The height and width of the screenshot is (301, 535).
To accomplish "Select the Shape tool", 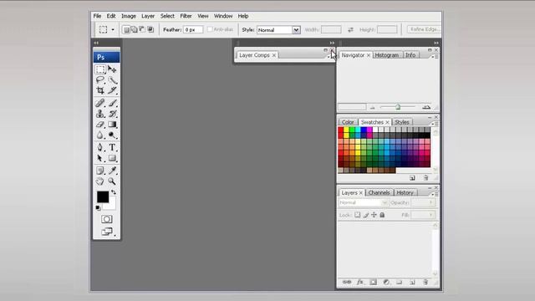I will (112, 158).
